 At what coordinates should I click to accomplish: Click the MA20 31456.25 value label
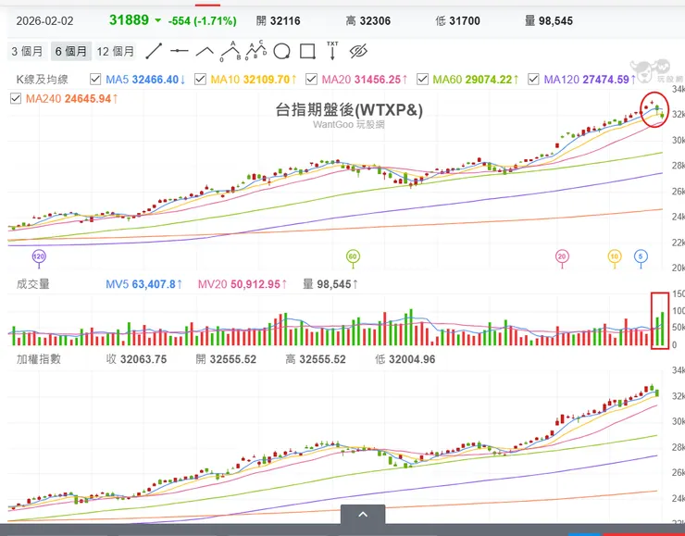365,80
